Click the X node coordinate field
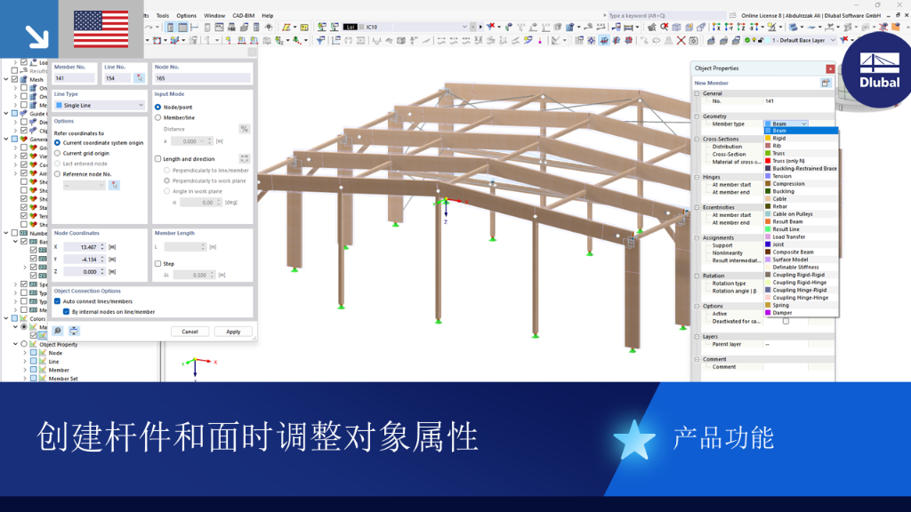 [x=85, y=247]
